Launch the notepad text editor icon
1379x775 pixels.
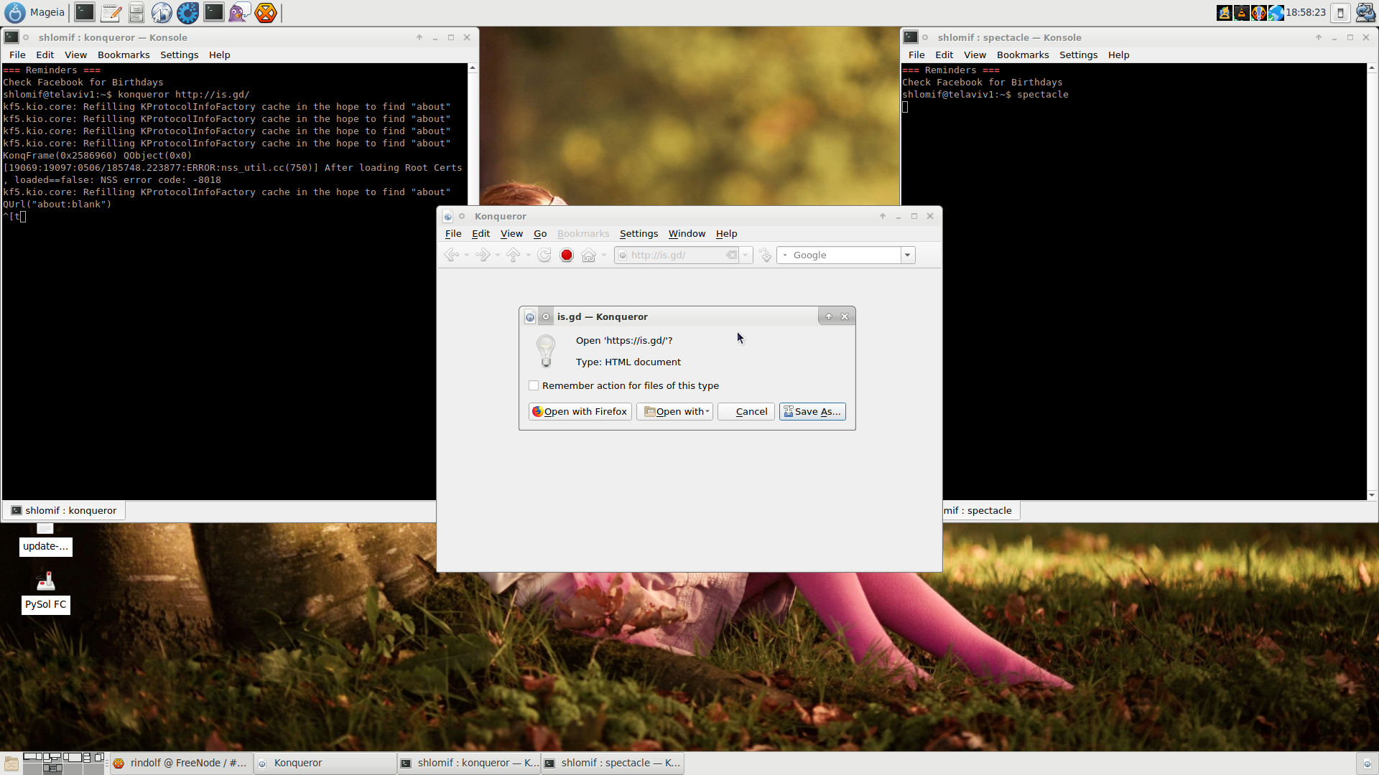111,12
